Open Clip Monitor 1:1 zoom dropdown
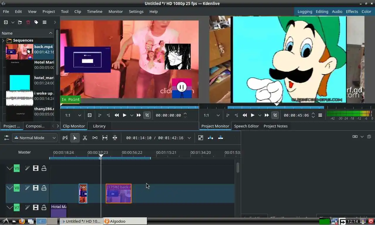Viewport: 375px width, 225px height. pos(73,115)
